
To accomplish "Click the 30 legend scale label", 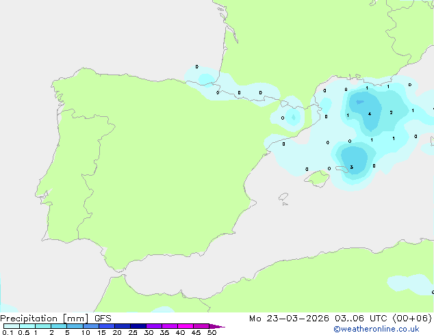I will point(149,332).
